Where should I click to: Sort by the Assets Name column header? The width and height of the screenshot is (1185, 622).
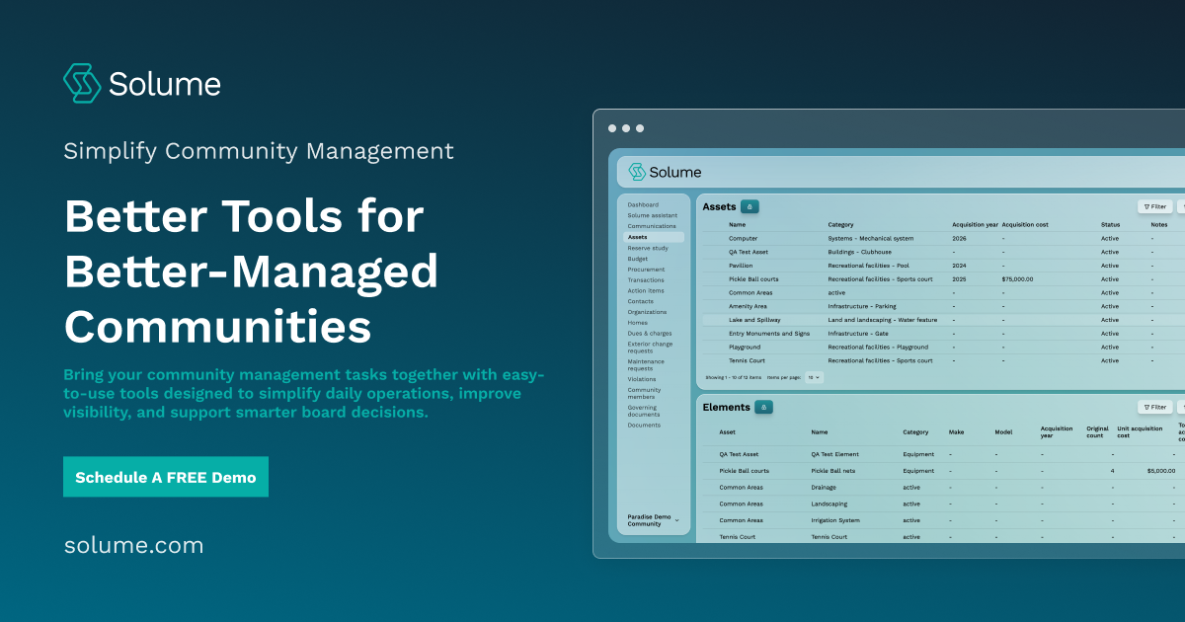click(x=738, y=225)
